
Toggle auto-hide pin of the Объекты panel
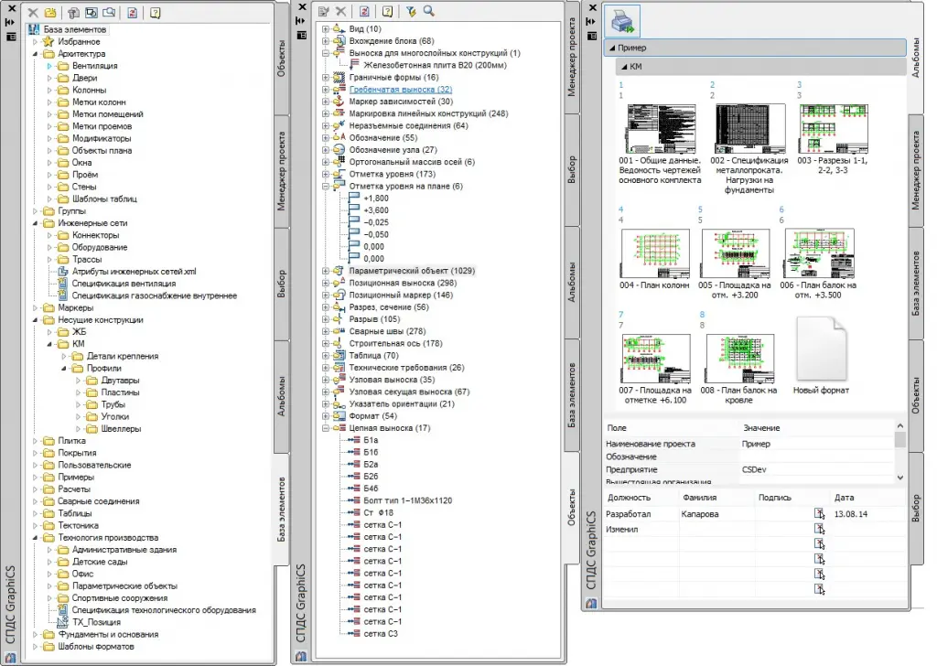[302, 21]
